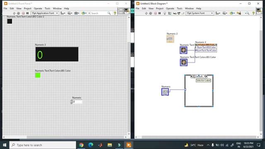265x149 pixels.
Task: Pause execution from the Front Panel toolbar
Action: pyautogui.click(x=27, y=13)
